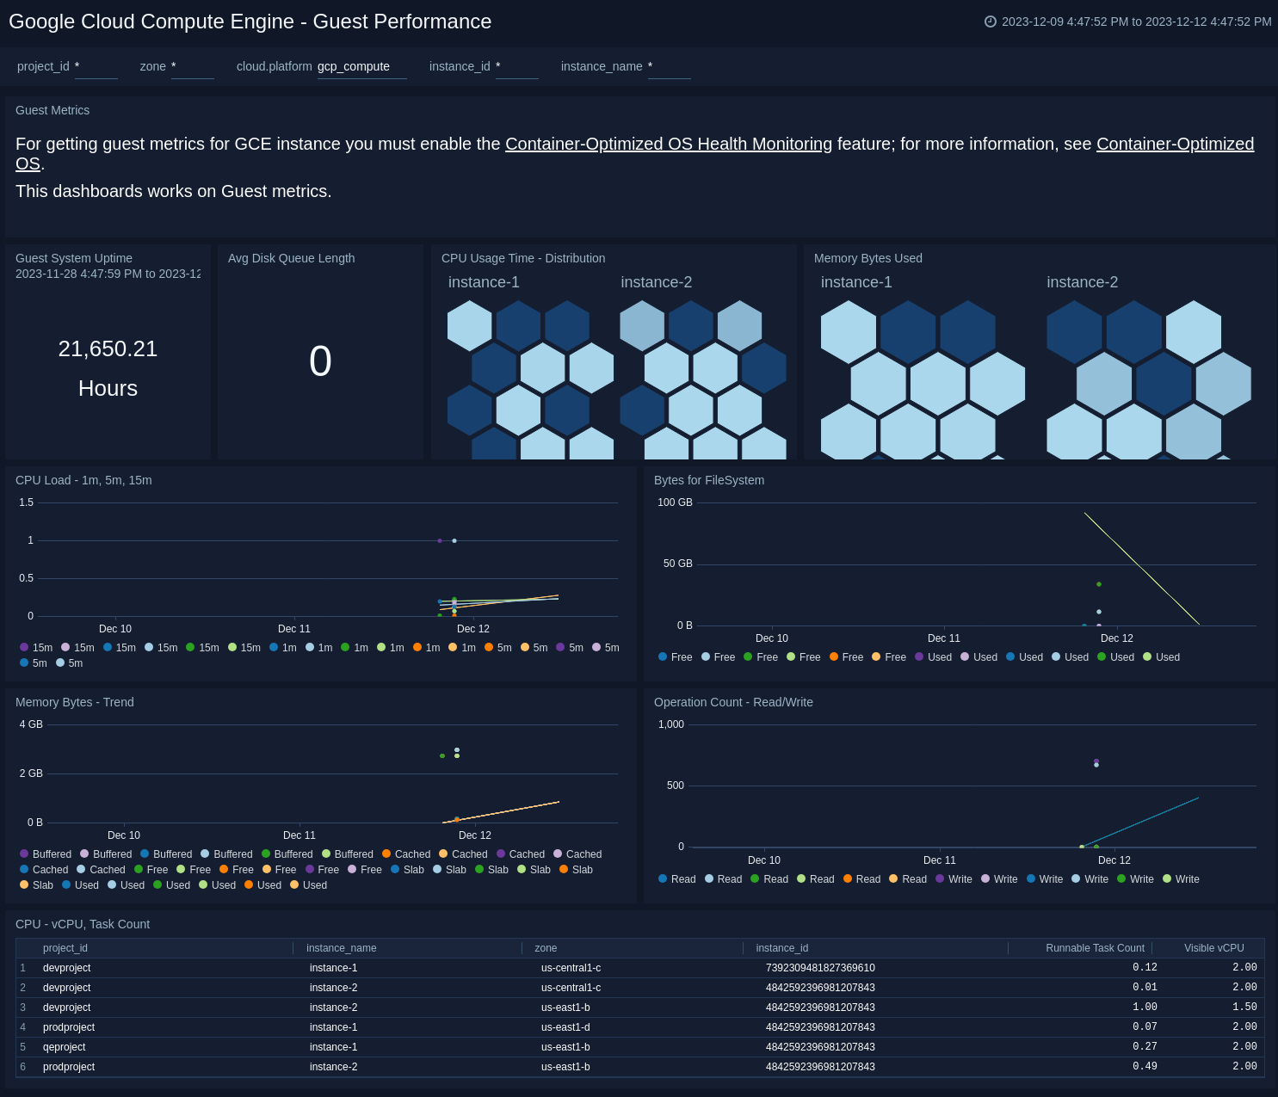Open the Container-Optimized OS Health Monitoring link
This screenshot has height=1097, width=1278.
(669, 144)
